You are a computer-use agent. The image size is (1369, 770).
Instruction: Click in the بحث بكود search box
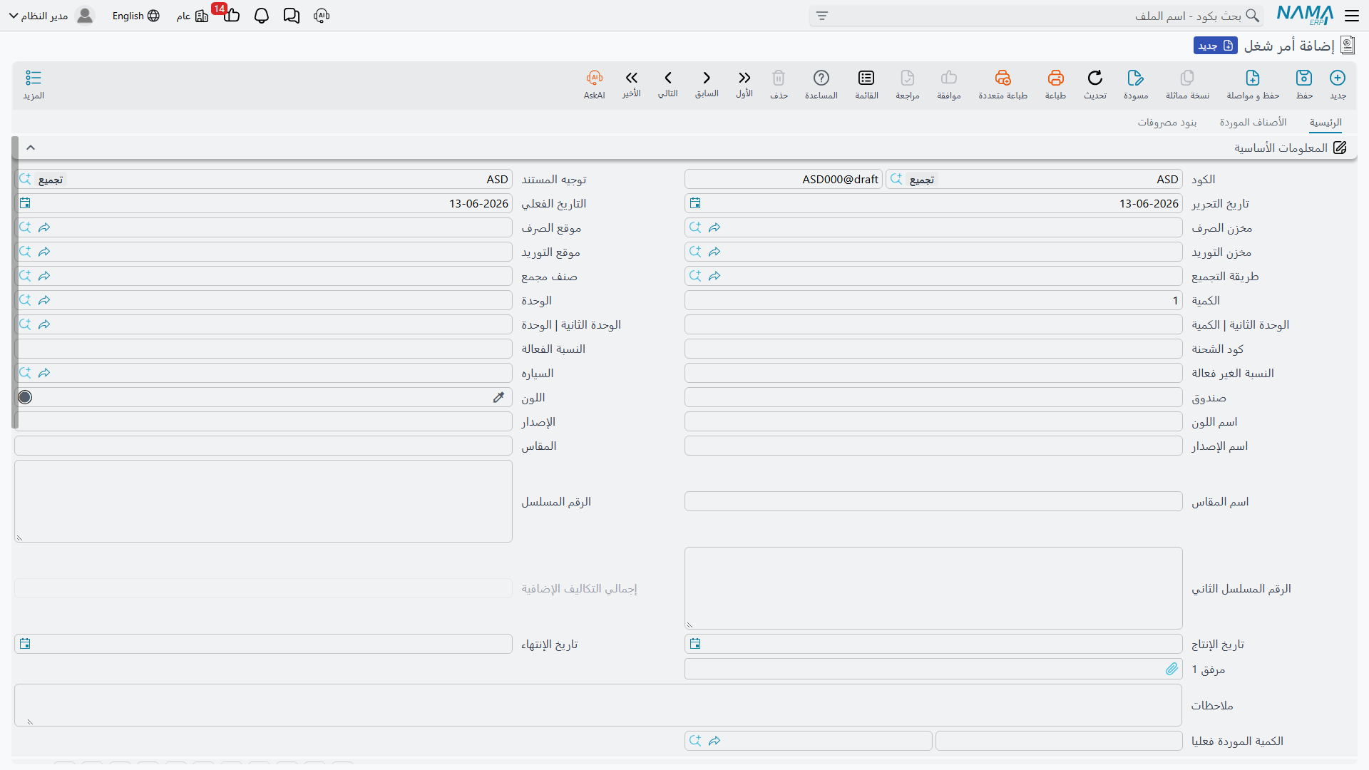point(1035,16)
